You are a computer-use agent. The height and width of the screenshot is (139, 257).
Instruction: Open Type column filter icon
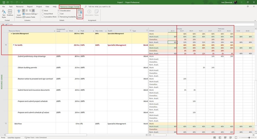[147, 31]
